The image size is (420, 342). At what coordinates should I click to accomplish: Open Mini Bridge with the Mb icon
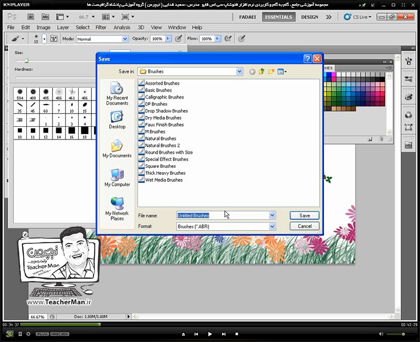(x=45, y=17)
